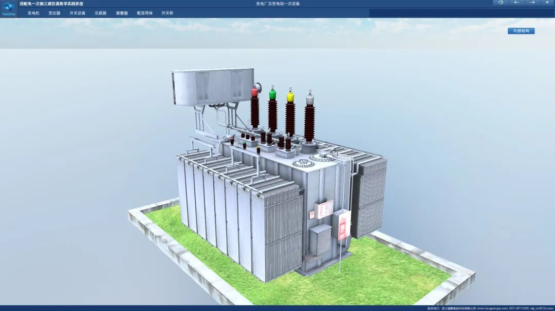Open the 开关柜 menu

[x=167, y=13]
